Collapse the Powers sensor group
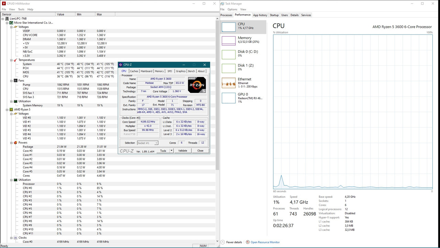Image resolution: width=440 pixels, height=248 pixels. [11, 143]
